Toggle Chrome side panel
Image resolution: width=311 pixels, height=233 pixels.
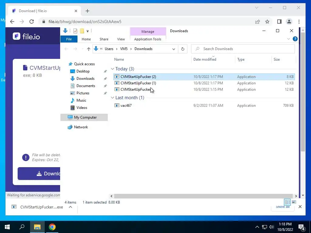pyautogui.click(x=279, y=22)
